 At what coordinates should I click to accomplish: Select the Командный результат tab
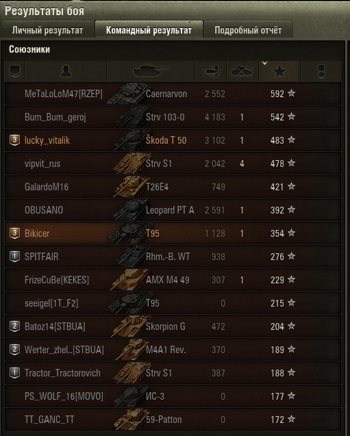149,29
